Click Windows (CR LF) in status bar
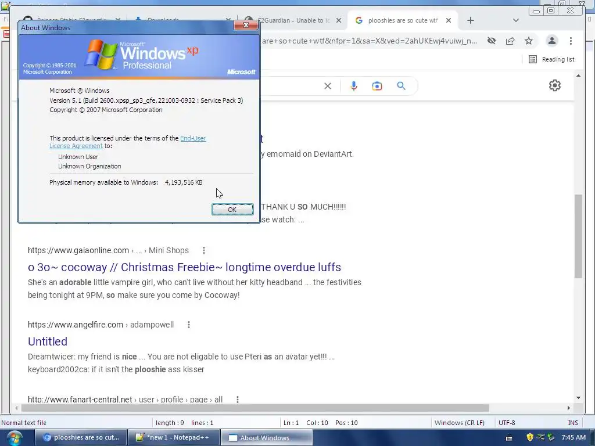The image size is (595, 446). click(x=459, y=423)
